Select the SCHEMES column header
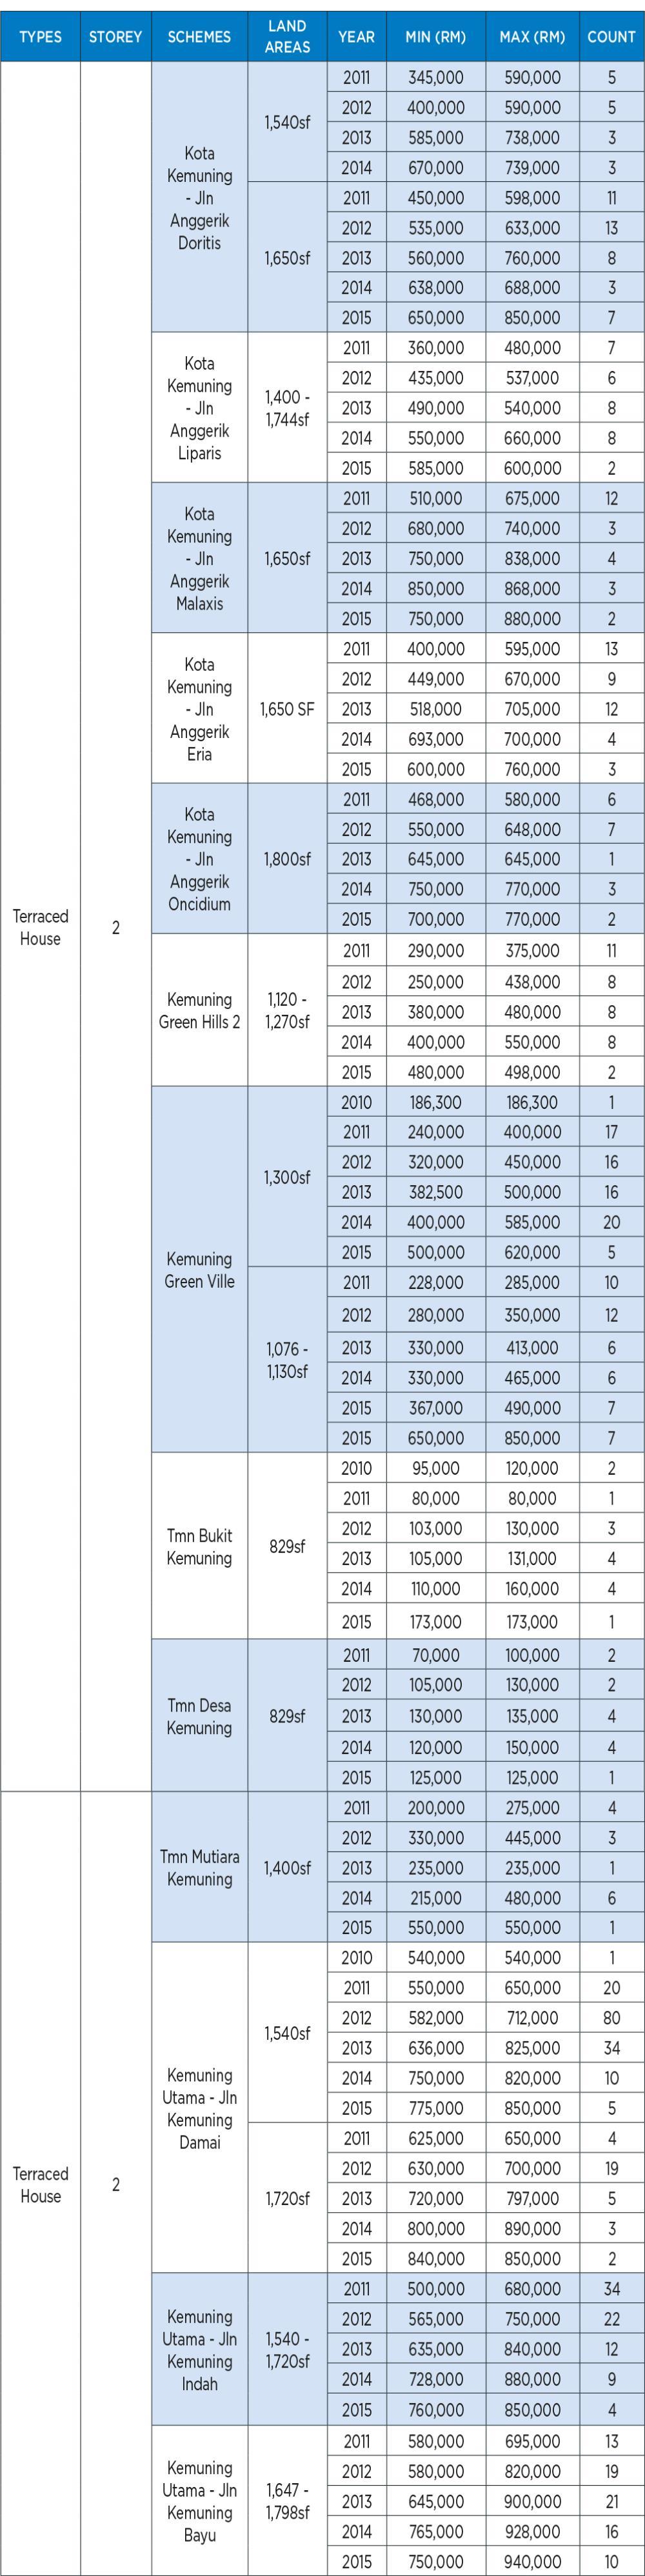Image resolution: width=645 pixels, height=2576 pixels. [199, 36]
